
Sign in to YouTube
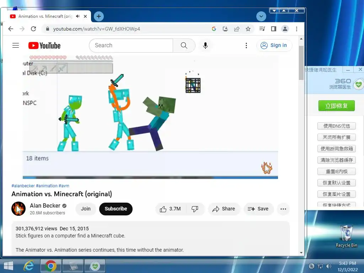point(274,45)
